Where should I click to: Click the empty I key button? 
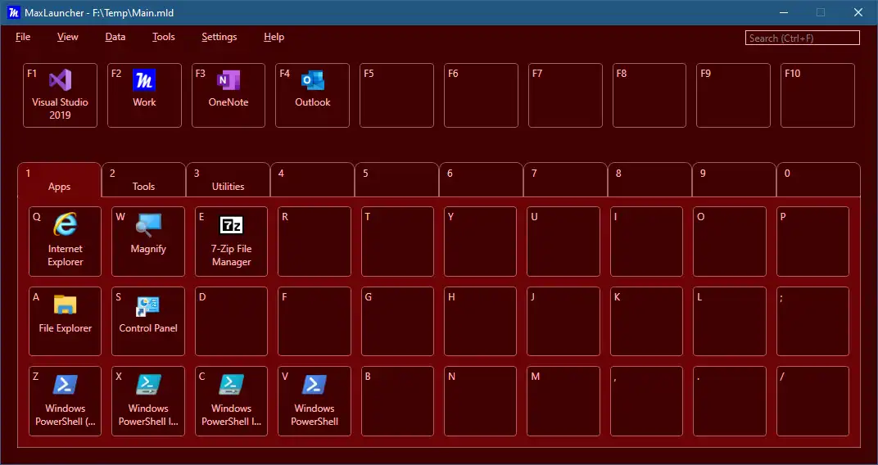[647, 242]
